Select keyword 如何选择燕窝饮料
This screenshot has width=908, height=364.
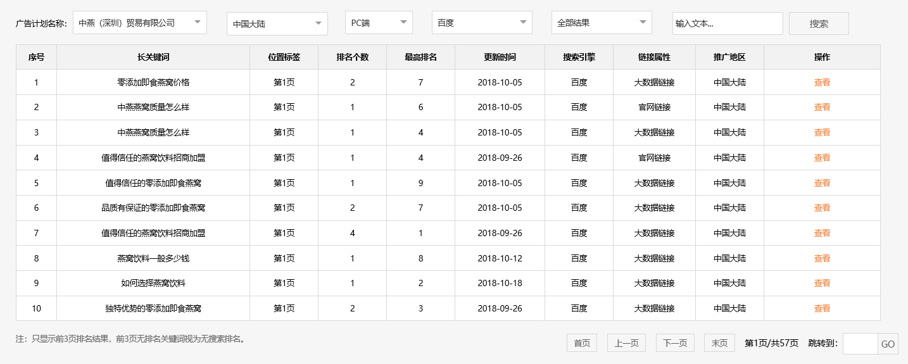click(153, 283)
